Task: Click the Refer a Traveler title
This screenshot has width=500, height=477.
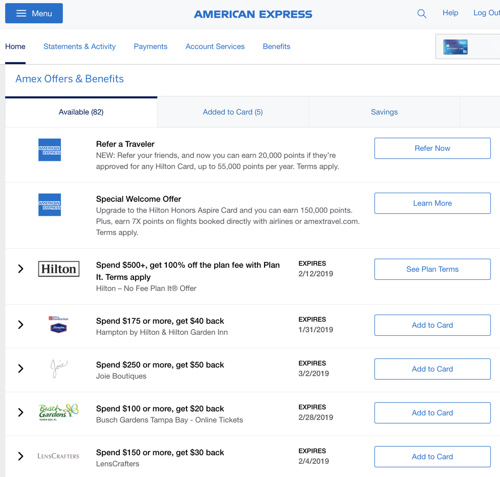Action: (126, 144)
